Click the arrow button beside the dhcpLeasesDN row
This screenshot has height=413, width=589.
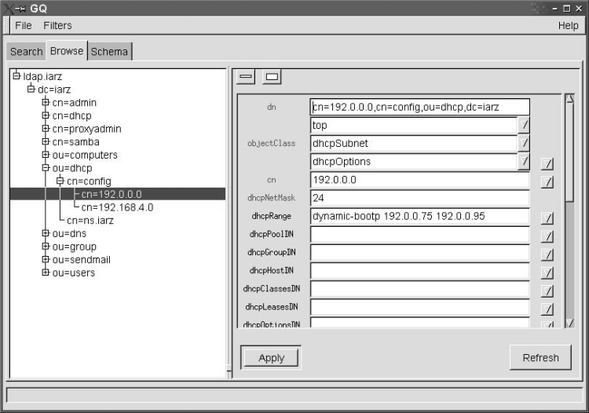(x=547, y=309)
